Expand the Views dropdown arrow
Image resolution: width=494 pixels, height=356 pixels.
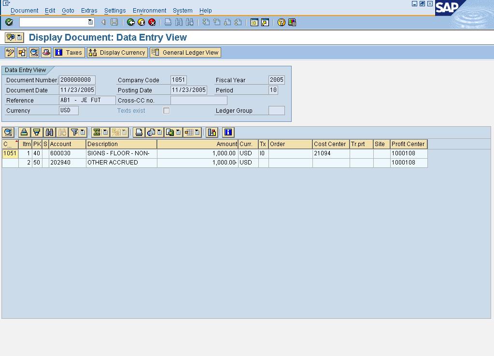click(159, 132)
